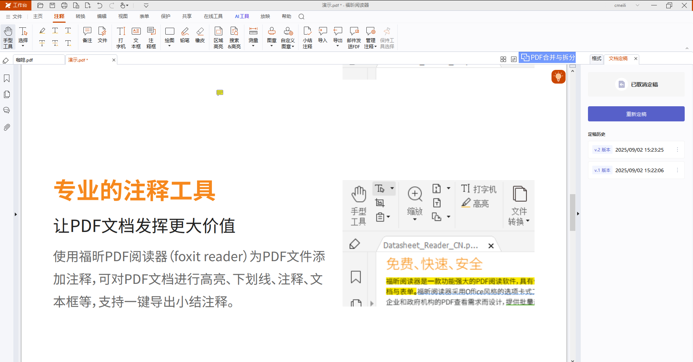693x362 pixels.
Task: Choose the squiggly underline text tool
Action: pos(55,31)
